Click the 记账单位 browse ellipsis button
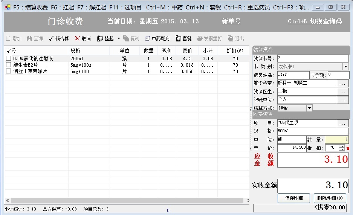Screen dimensions: 353x215 pos(343,100)
